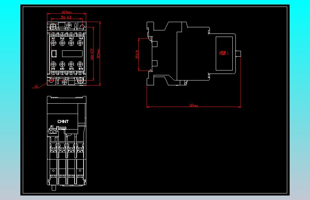The width and height of the screenshot is (310, 200).
Task: Click the red text on side-view nameplate
Action: [x=224, y=53]
